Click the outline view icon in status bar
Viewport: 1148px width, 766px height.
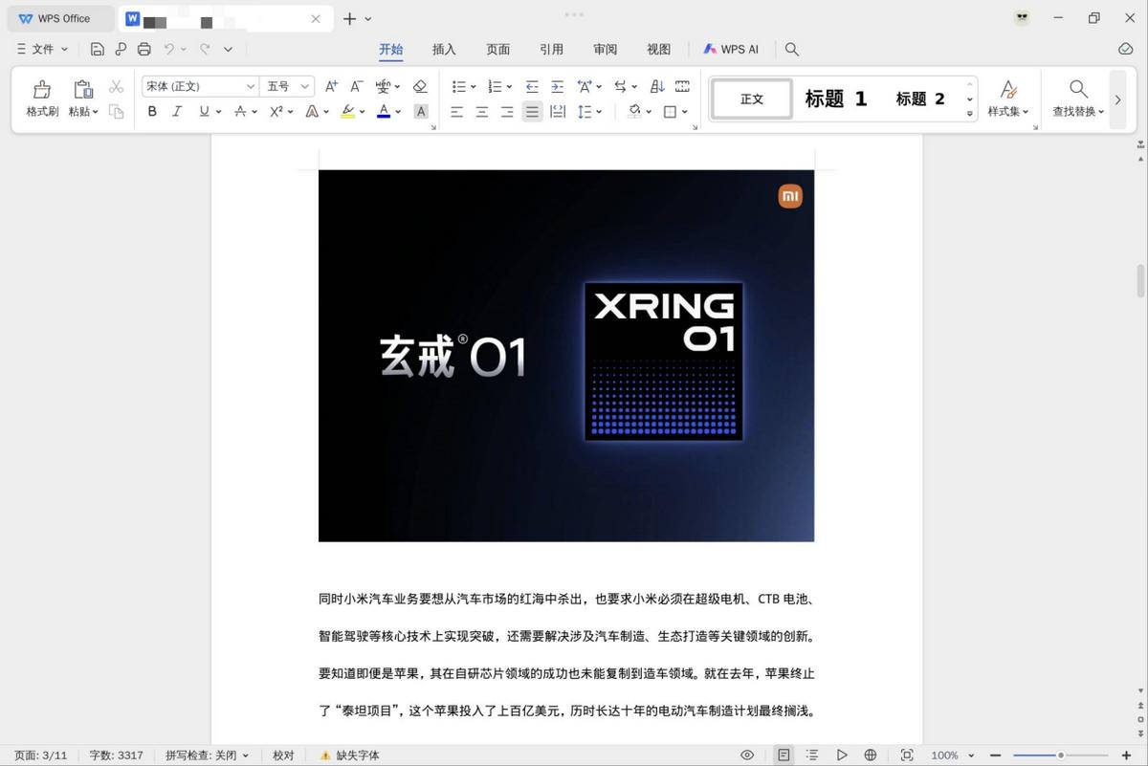(x=812, y=755)
